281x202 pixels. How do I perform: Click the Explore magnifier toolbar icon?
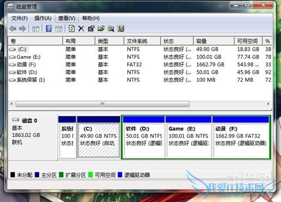(x=111, y=29)
